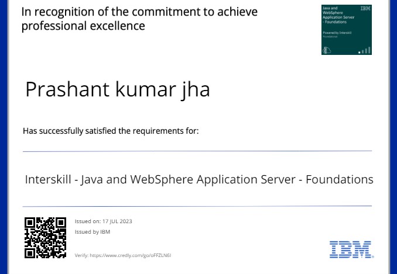Select the recipient name Prashant kumar jha
The image size is (397, 274).
pyautogui.click(x=117, y=89)
